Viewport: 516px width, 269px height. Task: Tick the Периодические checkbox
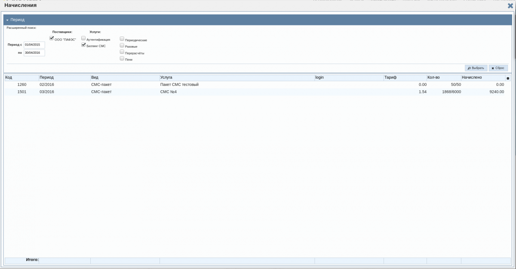coord(122,39)
